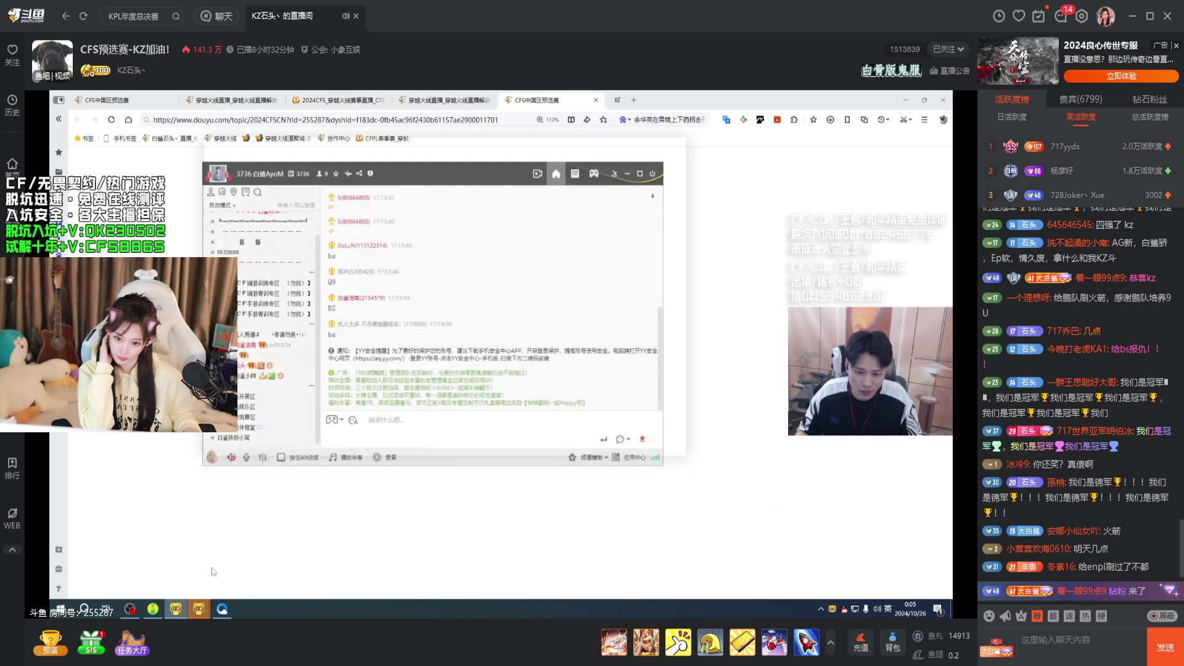Open the 已关注 follow dropdown
The image size is (1184, 666).
pyautogui.click(x=948, y=49)
